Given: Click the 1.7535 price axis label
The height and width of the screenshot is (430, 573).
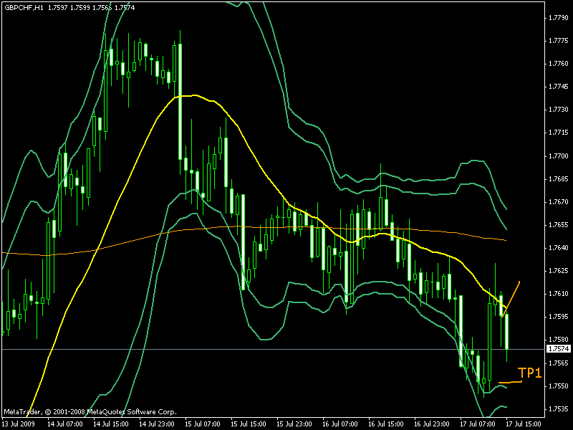Looking at the screenshot, I should tap(559, 409).
